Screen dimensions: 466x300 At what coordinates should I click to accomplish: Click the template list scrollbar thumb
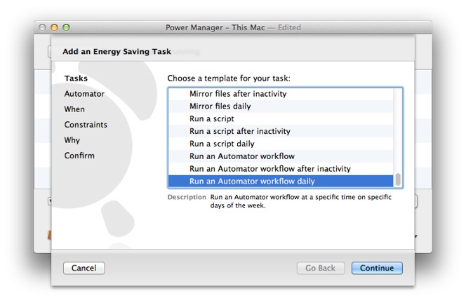pyautogui.click(x=398, y=179)
